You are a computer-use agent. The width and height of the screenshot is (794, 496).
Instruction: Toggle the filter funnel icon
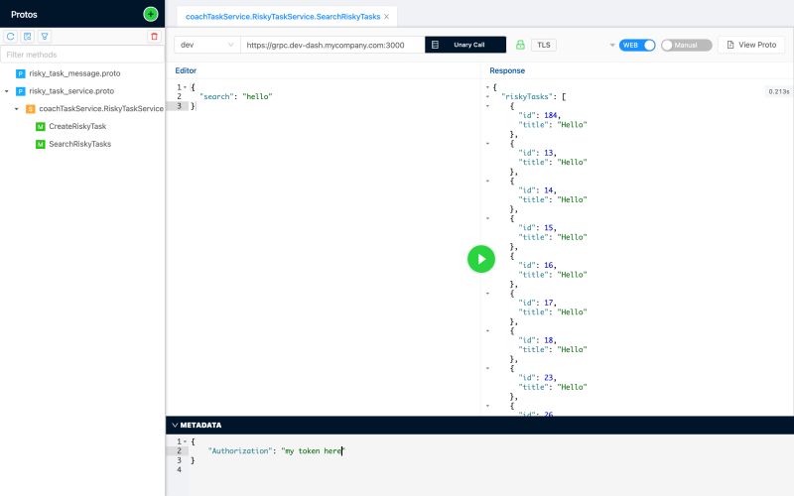tap(45, 37)
